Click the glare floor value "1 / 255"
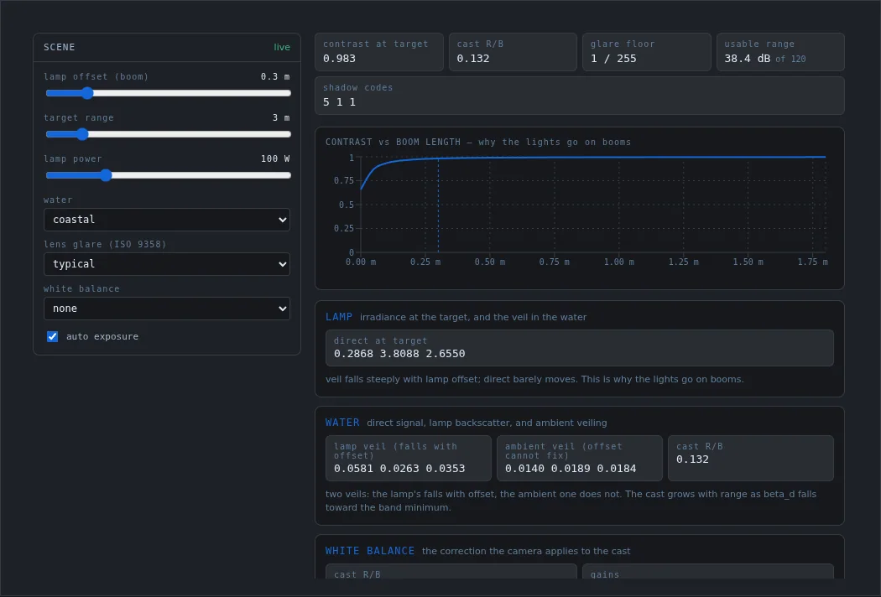Viewport: 881px width, 597px height. point(613,59)
